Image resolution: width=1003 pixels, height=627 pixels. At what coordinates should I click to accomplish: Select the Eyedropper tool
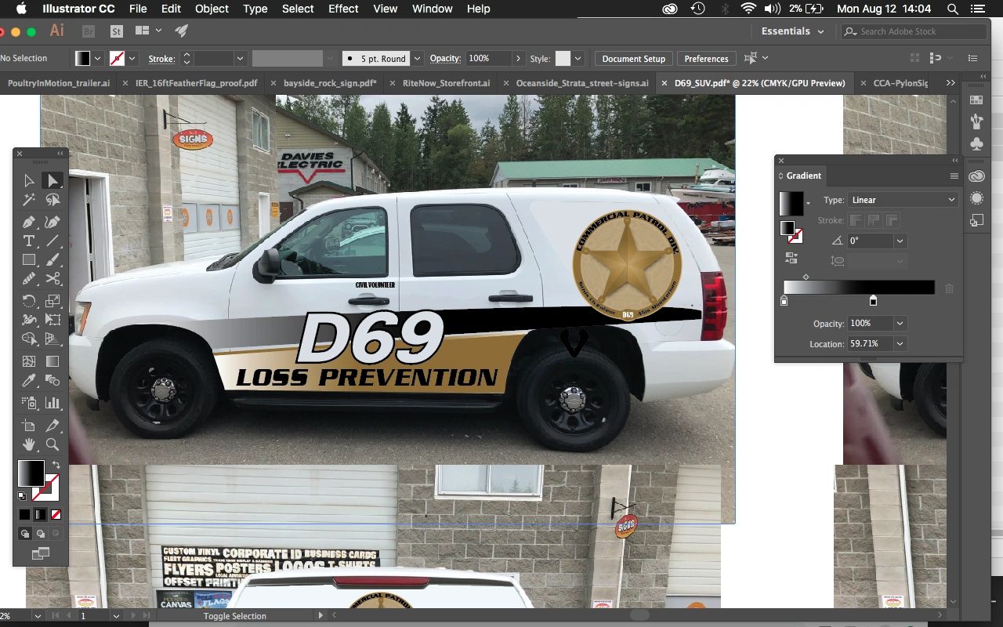click(29, 380)
